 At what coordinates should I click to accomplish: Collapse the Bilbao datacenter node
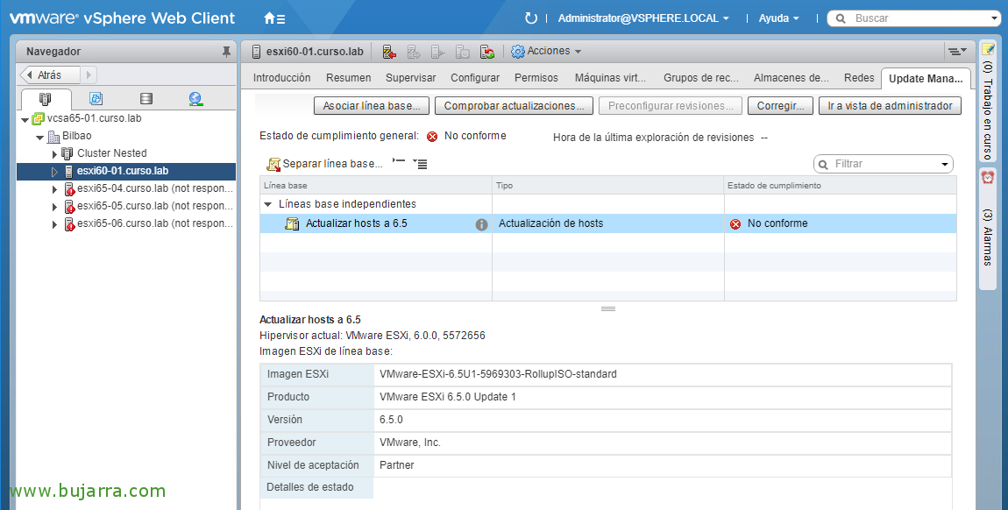pyautogui.click(x=39, y=137)
